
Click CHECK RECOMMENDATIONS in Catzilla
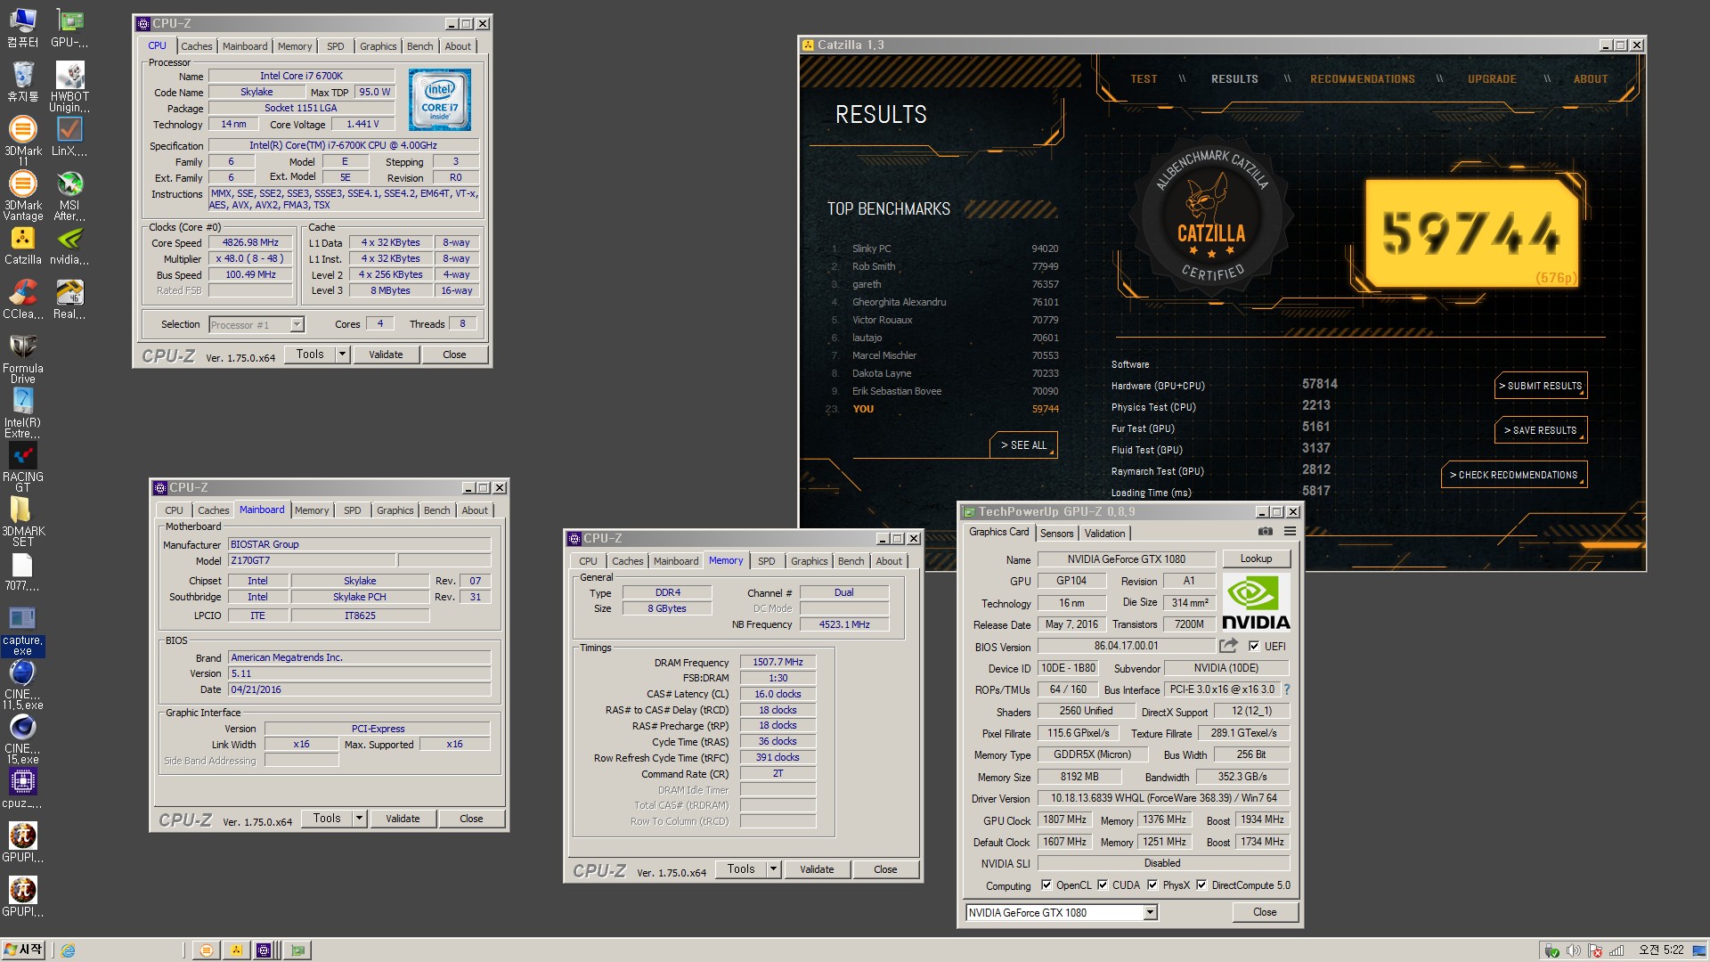point(1513,475)
